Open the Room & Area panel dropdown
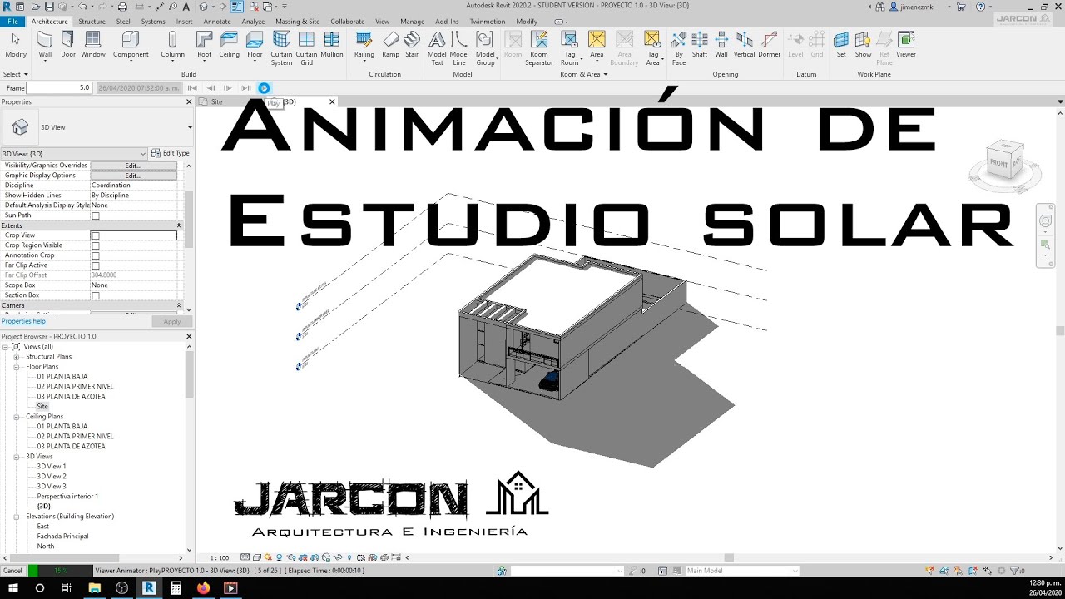 click(x=584, y=74)
